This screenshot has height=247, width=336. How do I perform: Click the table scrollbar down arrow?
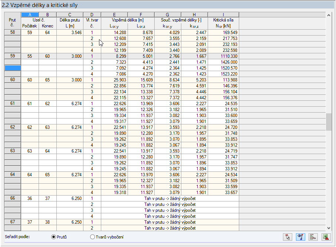pyautogui.click(x=329, y=228)
